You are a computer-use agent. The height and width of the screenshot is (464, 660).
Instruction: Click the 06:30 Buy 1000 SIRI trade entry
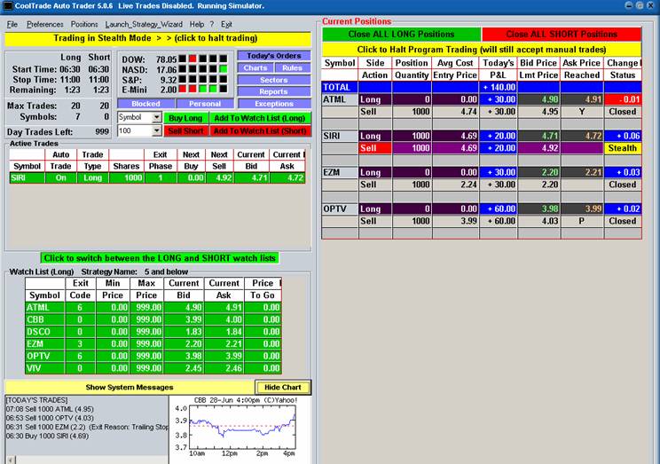point(47,436)
